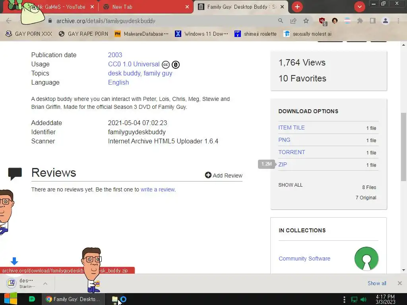Click the volume speaker tray icon
The image size is (407, 305).
click(x=364, y=299)
